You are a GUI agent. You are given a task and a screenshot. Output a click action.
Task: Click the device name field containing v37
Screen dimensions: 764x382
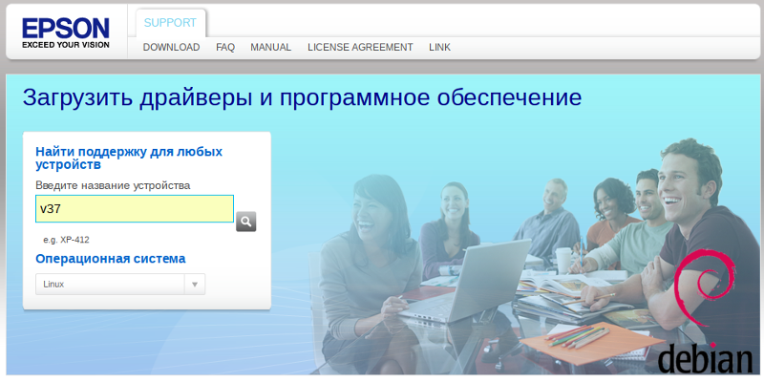[135, 208]
